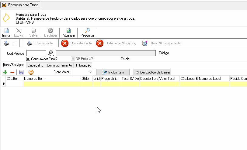
Task: Open the Tributação tab
Action: point(83,65)
